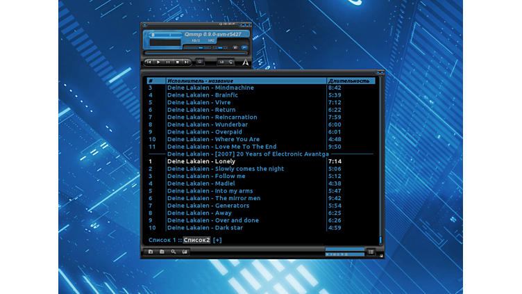This screenshot has width=522, height=294.
Task: Click the eject/open file button
Action: (x=200, y=62)
